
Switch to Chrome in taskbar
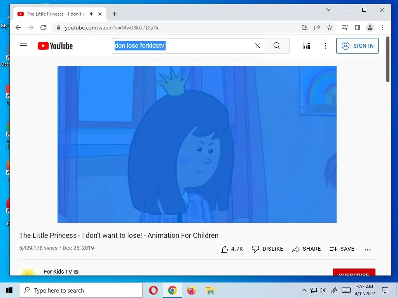(x=172, y=290)
